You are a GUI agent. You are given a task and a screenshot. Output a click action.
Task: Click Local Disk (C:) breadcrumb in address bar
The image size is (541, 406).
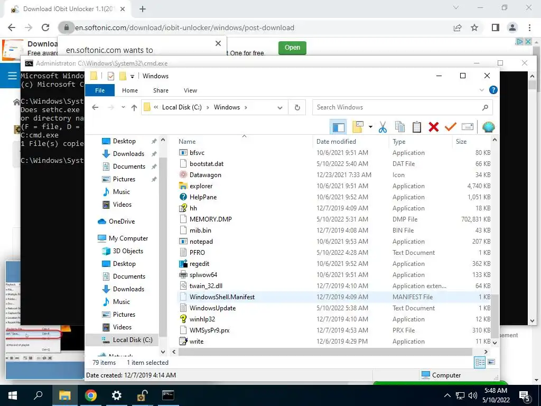click(182, 107)
